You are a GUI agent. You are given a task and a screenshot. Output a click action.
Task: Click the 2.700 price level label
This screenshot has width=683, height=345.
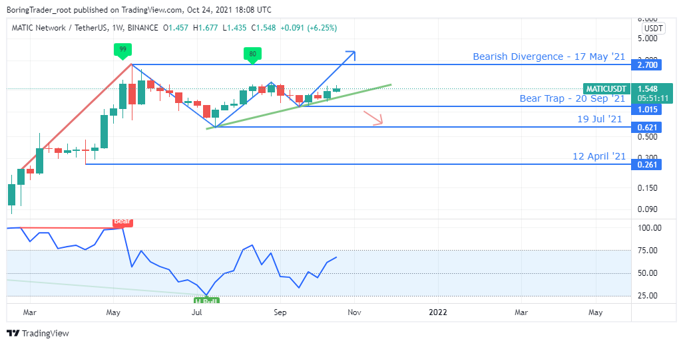pyautogui.click(x=648, y=65)
